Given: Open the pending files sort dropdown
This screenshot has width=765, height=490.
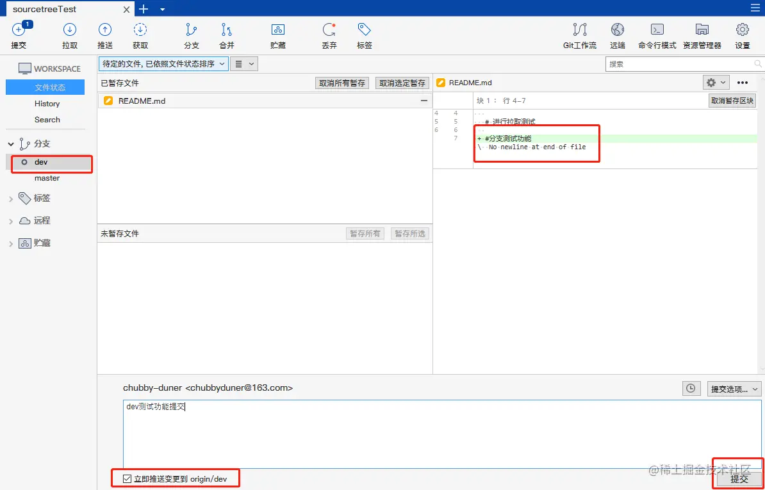Looking at the screenshot, I should (163, 64).
